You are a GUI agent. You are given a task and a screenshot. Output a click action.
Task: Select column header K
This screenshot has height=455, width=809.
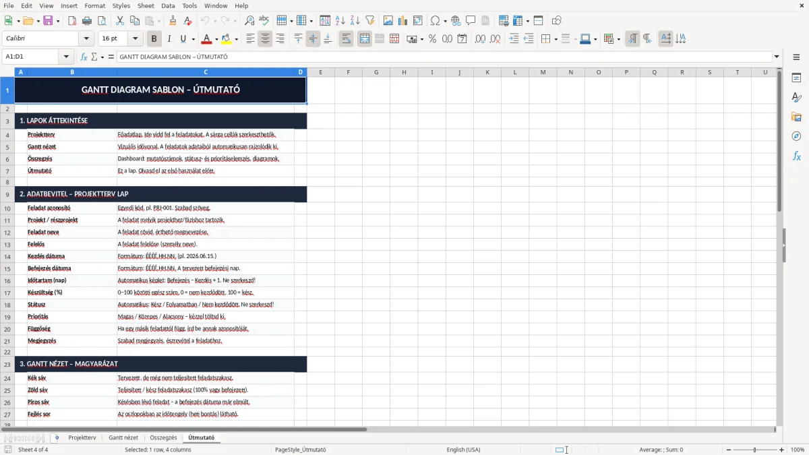487,72
